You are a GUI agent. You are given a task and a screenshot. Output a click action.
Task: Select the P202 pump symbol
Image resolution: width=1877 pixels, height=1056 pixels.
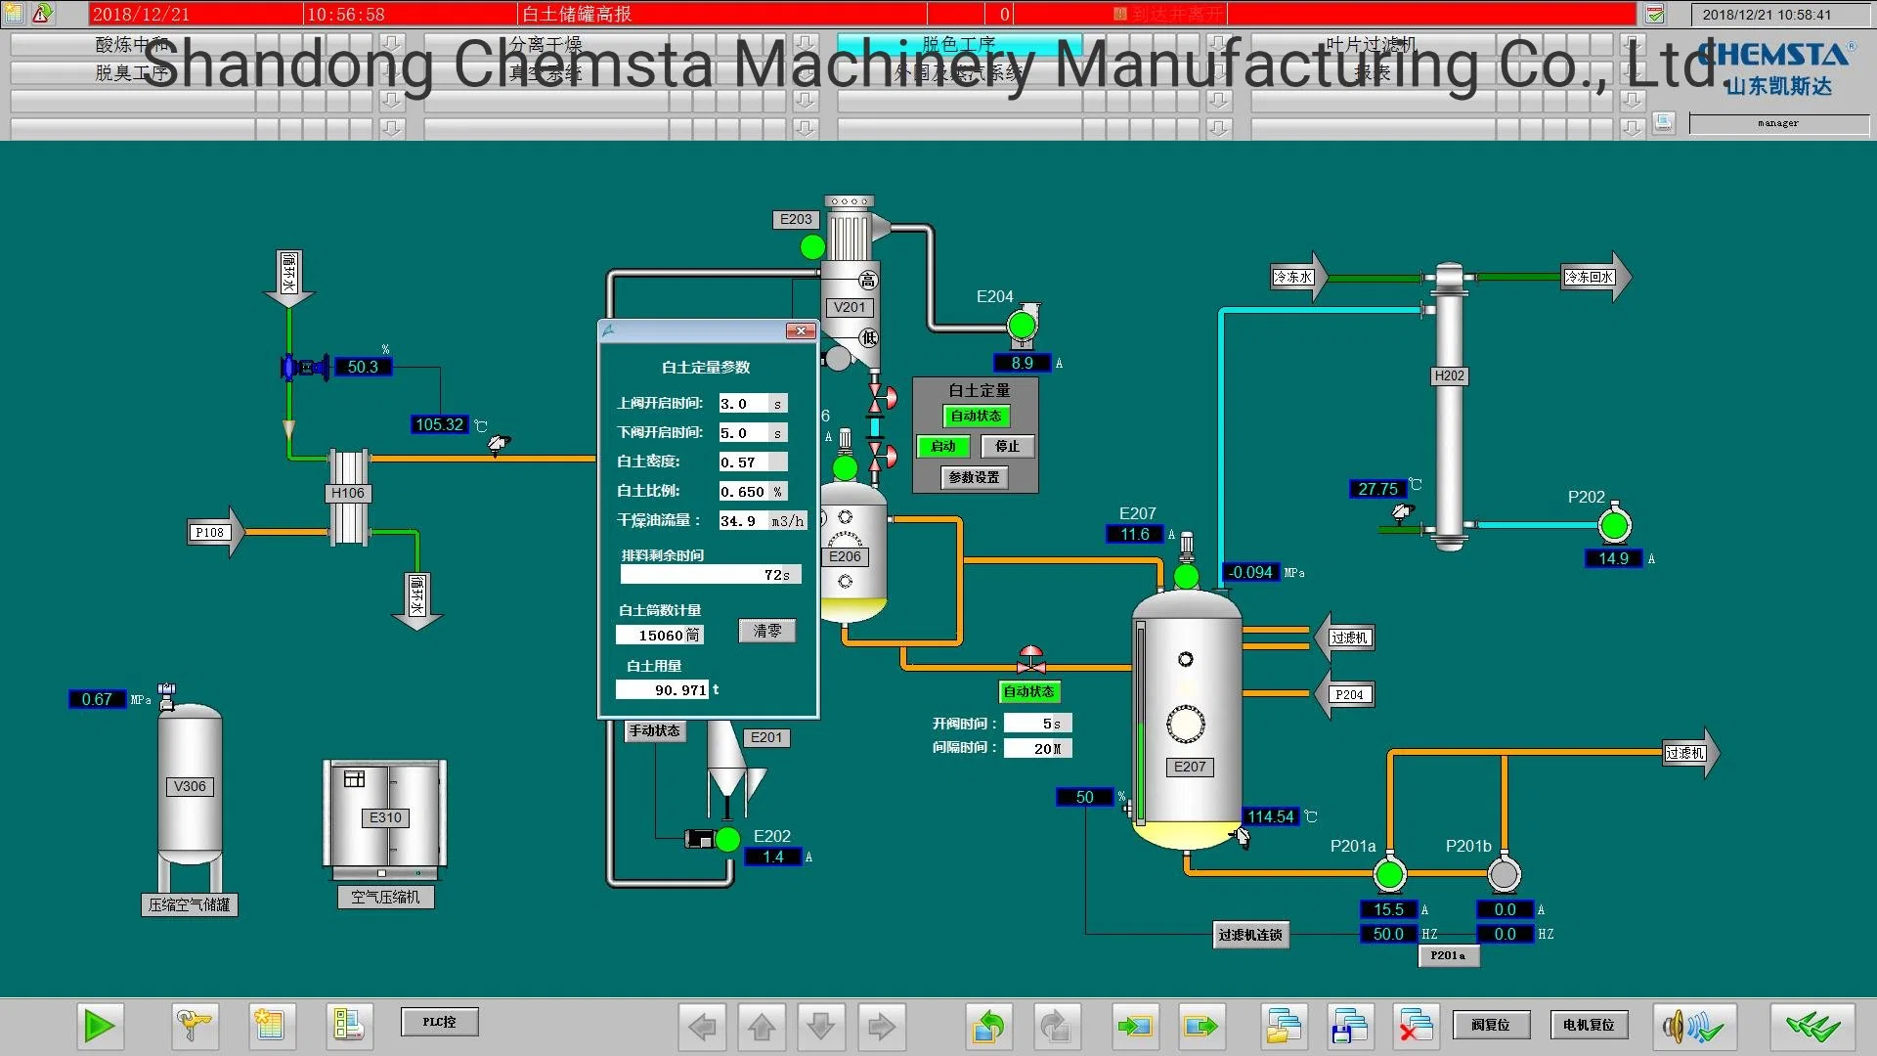pyautogui.click(x=1614, y=526)
